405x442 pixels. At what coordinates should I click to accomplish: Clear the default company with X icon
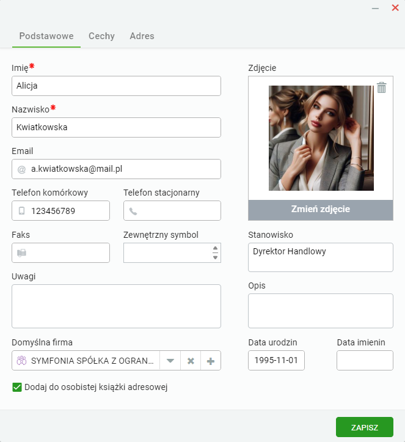coord(191,361)
